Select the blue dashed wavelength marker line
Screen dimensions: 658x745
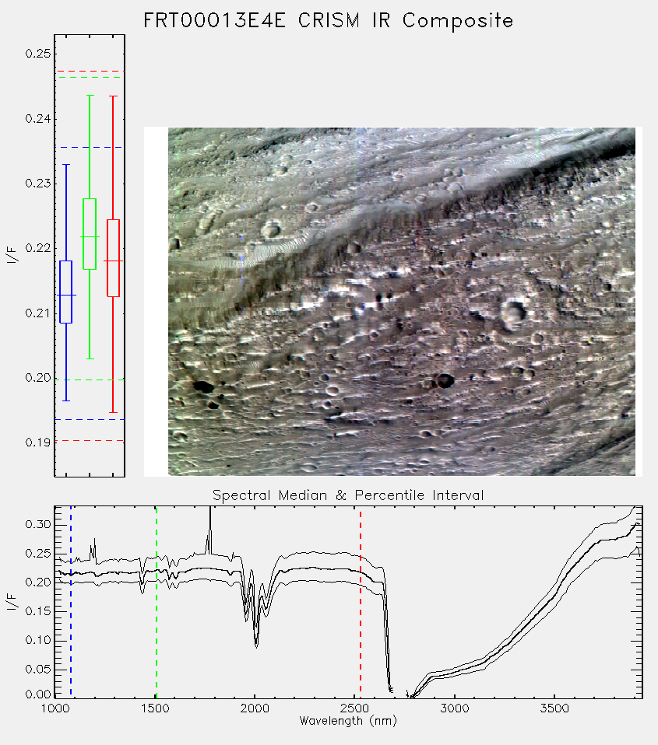pos(71,601)
